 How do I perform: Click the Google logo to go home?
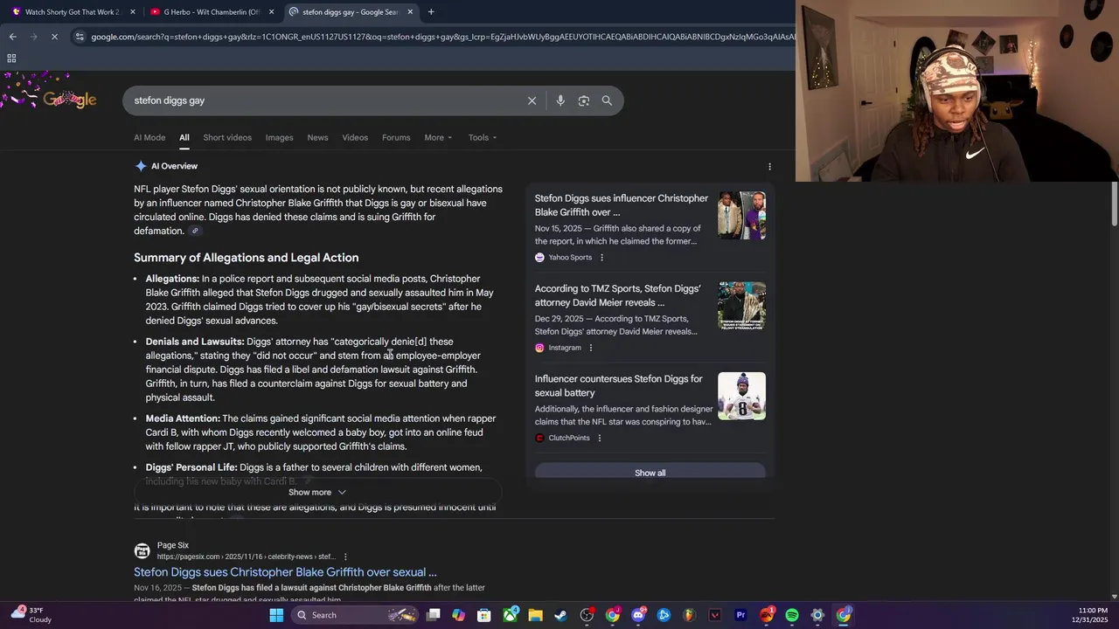[x=69, y=100]
